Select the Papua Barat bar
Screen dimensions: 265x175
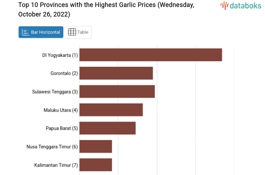pos(108,128)
